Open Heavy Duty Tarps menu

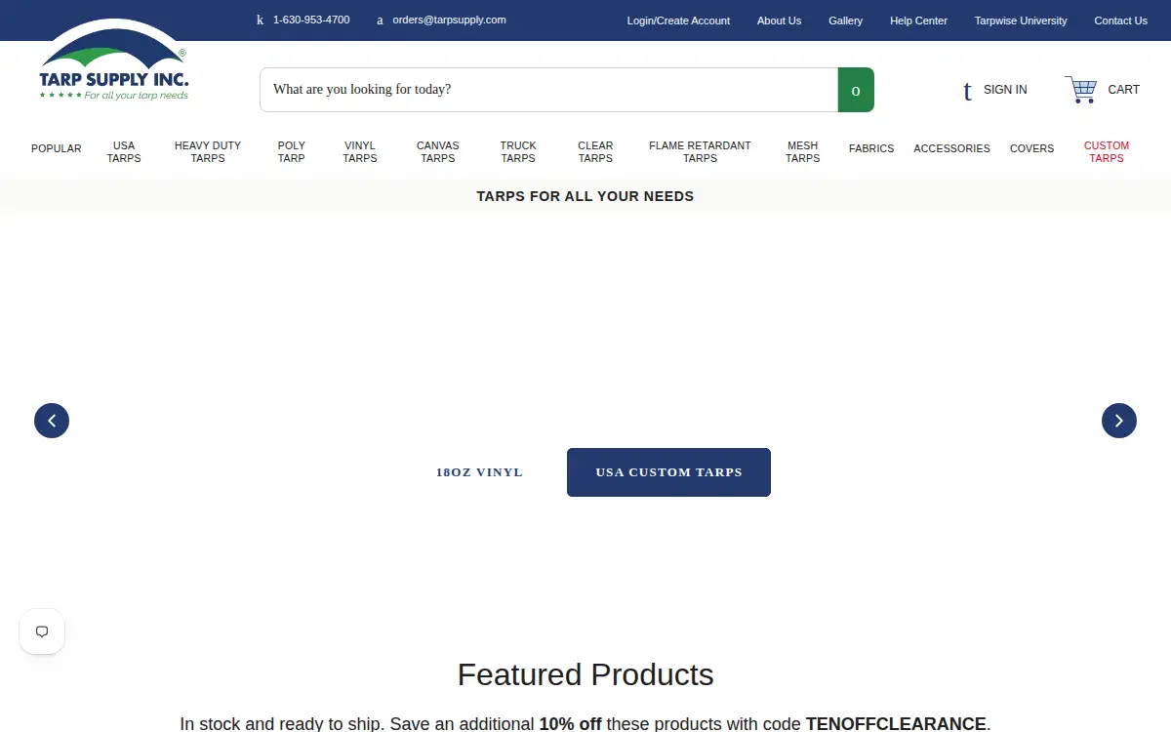[x=208, y=152]
